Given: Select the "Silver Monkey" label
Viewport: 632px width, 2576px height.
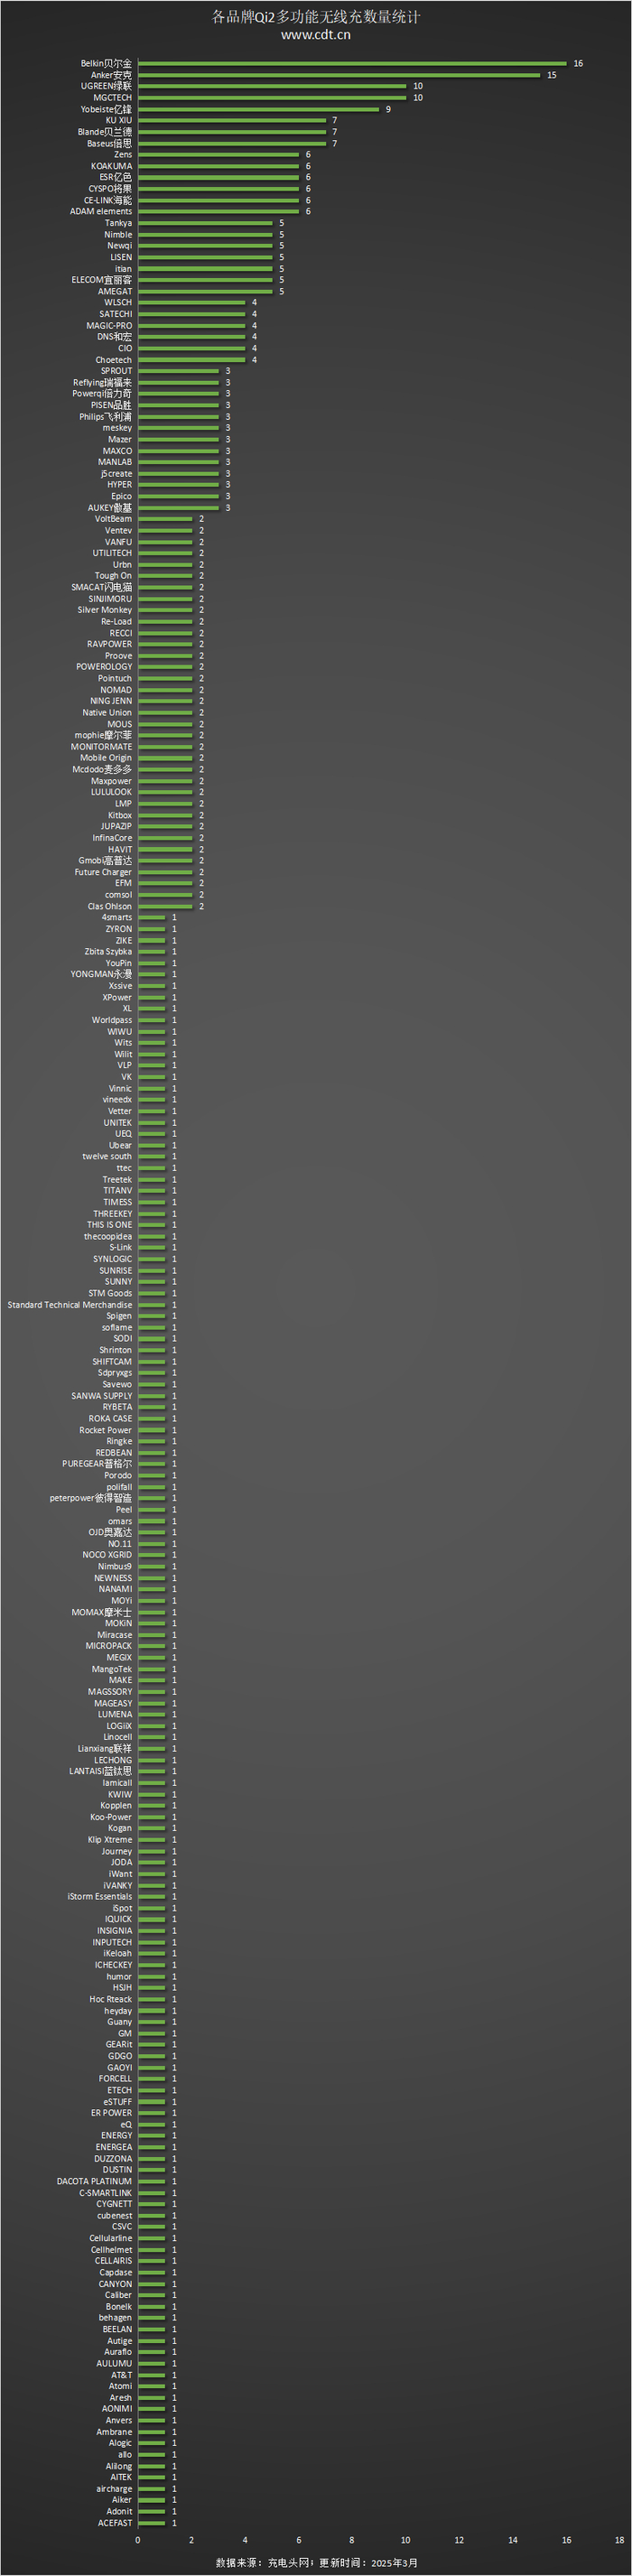Looking at the screenshot, I should [x=105, y=610].
